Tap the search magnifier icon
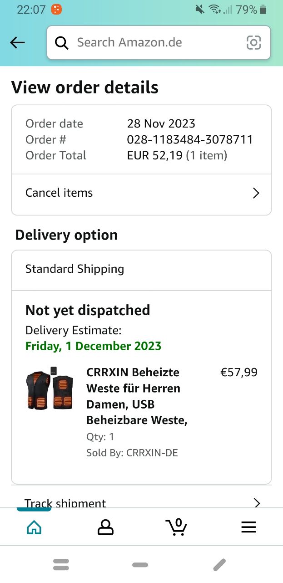This screenshot has width=283, height=583. click(62, 43)
